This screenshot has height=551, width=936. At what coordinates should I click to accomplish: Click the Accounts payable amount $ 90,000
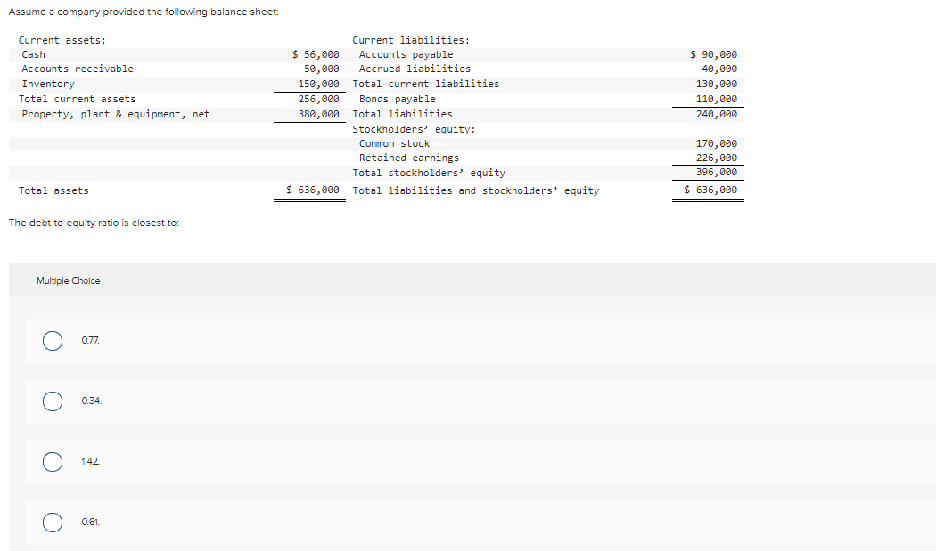click(x=713, y=54)
